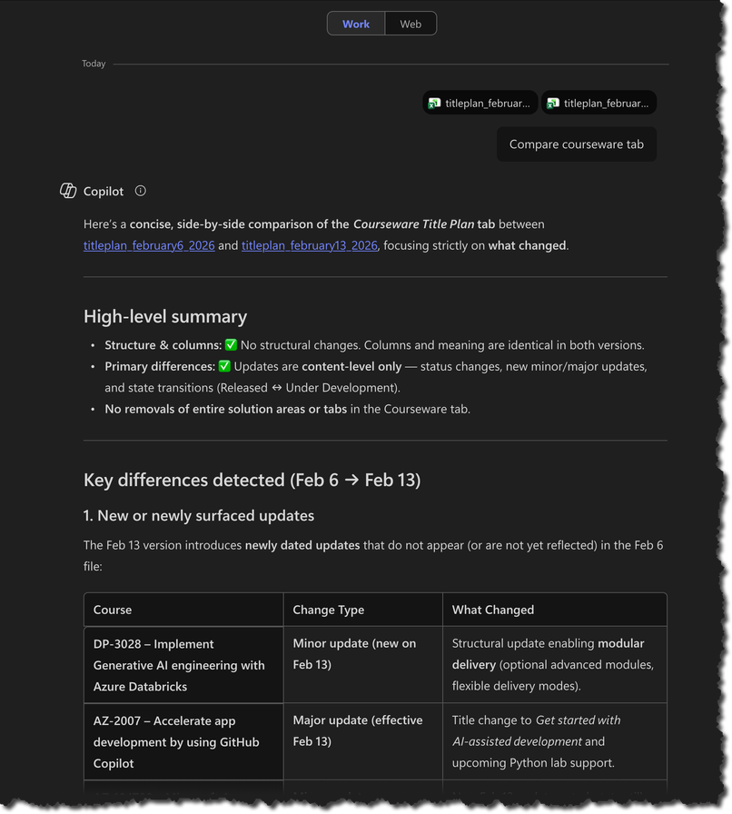
Task: Click the 'Today' date separator label
Action: (x=94, y=64)
